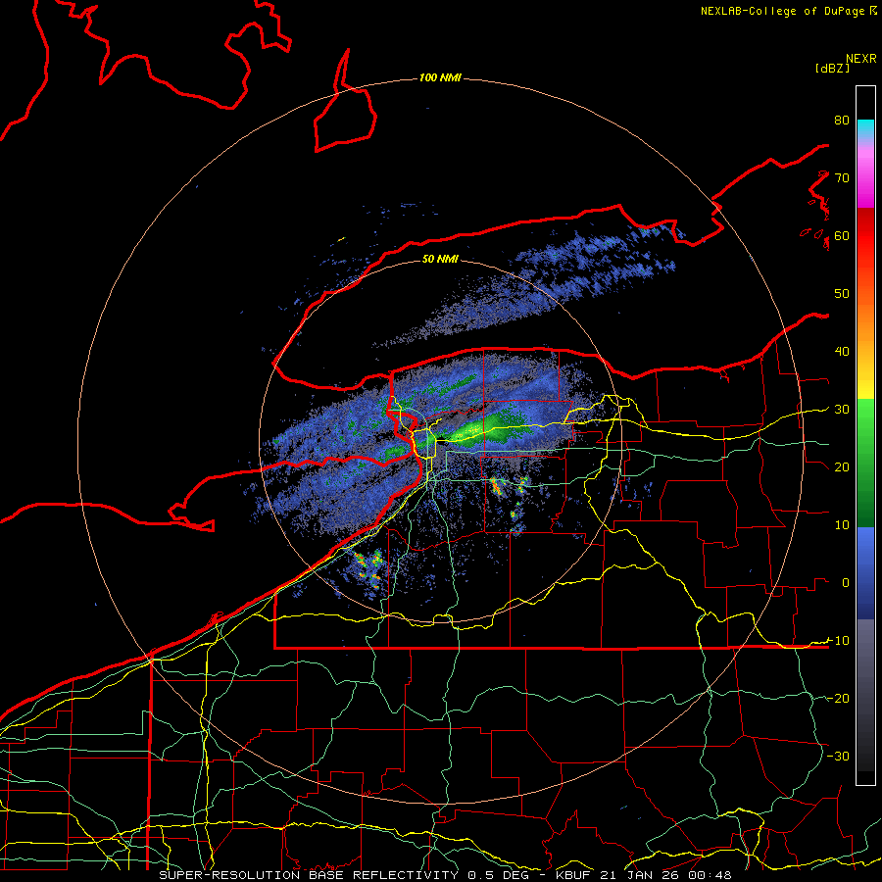Click the 100 NMI range ring label
Screen dimensions: 882x882
pos(440,77)
